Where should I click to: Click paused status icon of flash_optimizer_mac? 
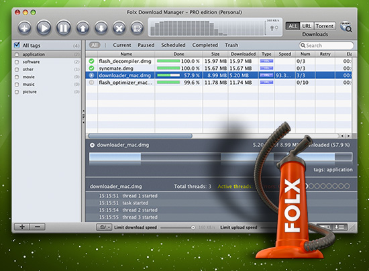click(91, 83)
